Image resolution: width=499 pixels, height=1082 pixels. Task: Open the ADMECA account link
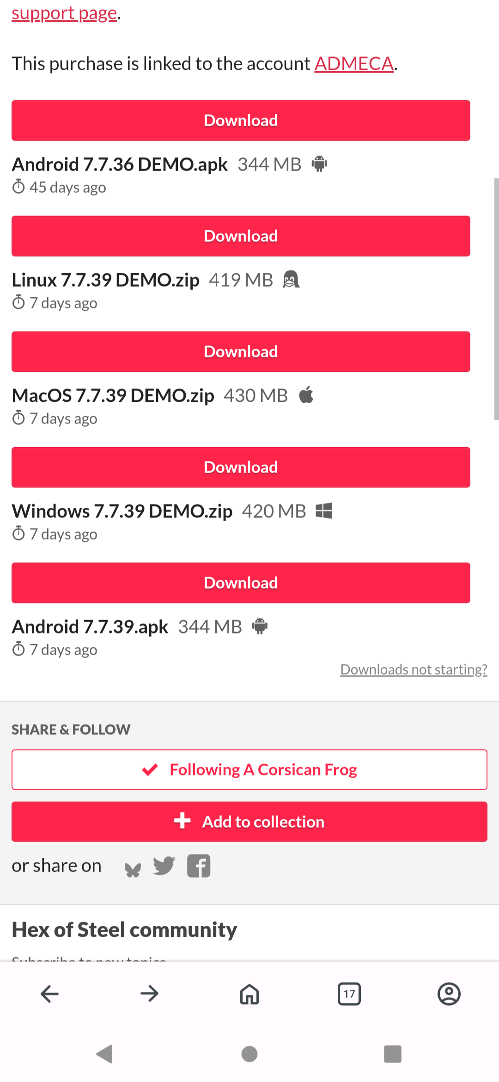point(354,64)
